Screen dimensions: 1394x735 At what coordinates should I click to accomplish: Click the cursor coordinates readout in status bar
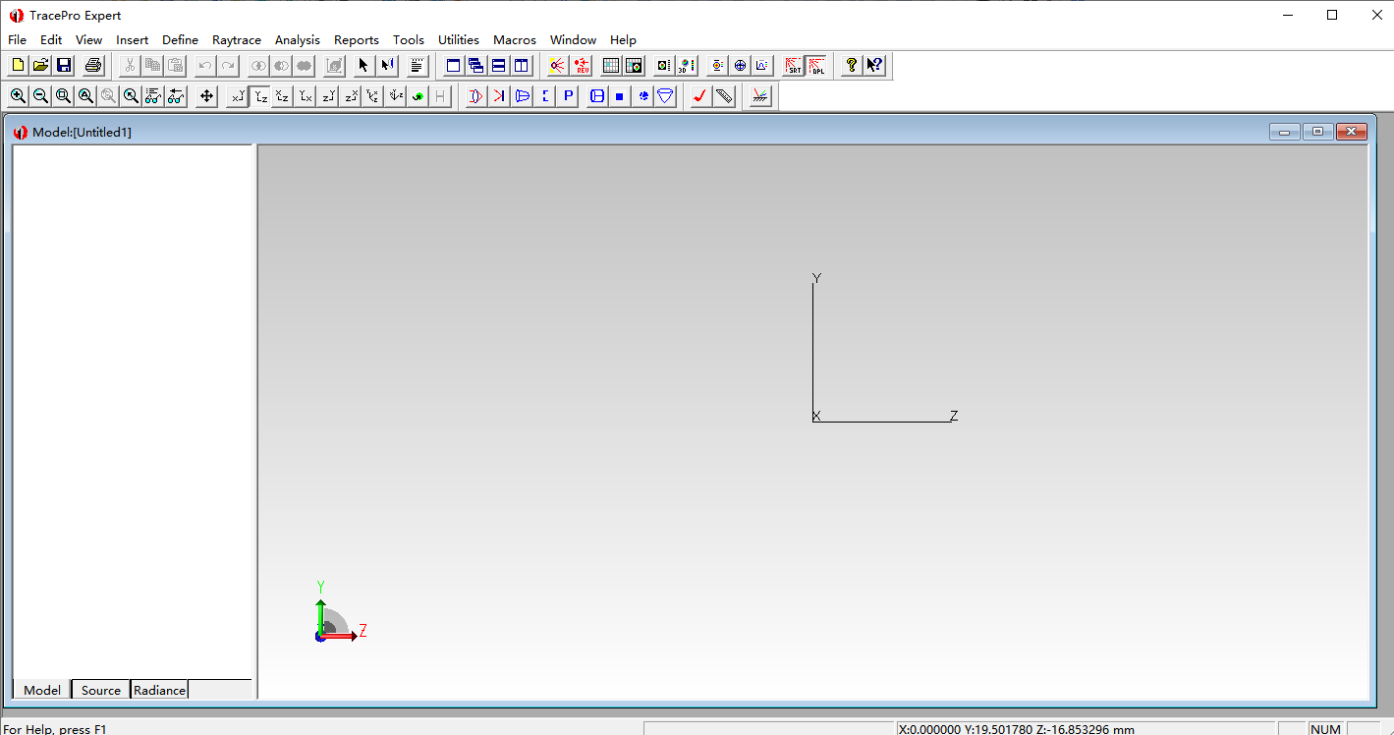point(1017,729)
